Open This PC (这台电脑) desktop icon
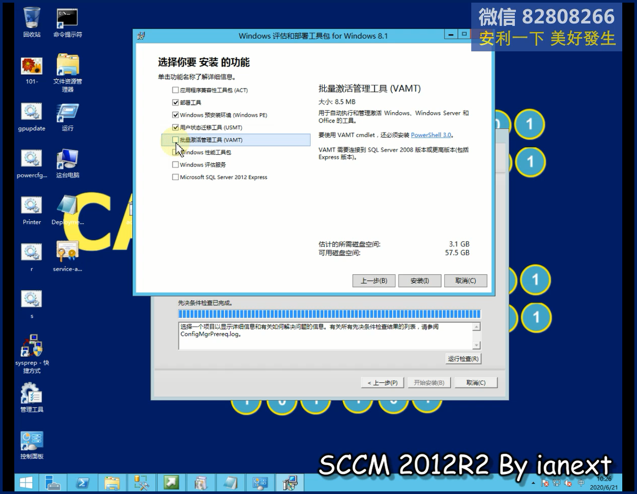This screenshot has height=494, width=637. (x=67, y=164)
